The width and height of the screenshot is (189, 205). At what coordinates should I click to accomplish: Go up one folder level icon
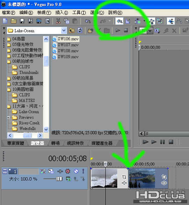72,31
